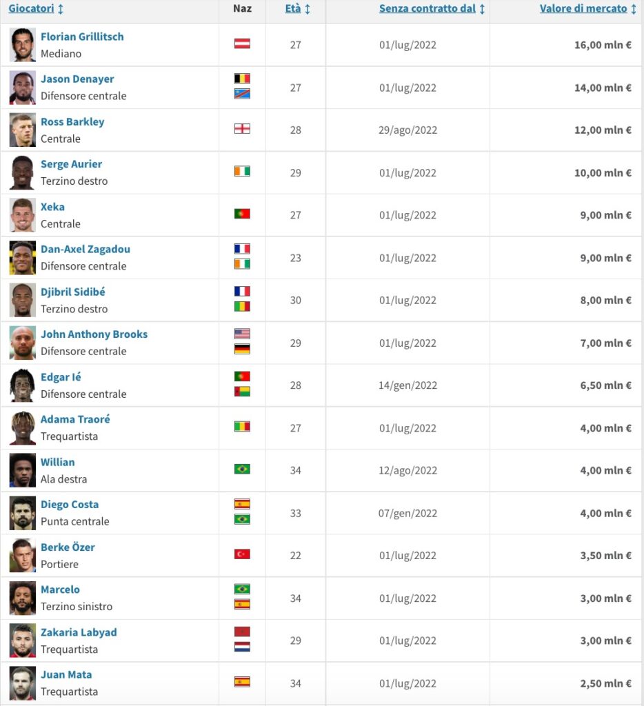Screen dimensions: 644x706
Task: Click Serge Aurier's Ivory Coast flag
Action: (242, 171)
